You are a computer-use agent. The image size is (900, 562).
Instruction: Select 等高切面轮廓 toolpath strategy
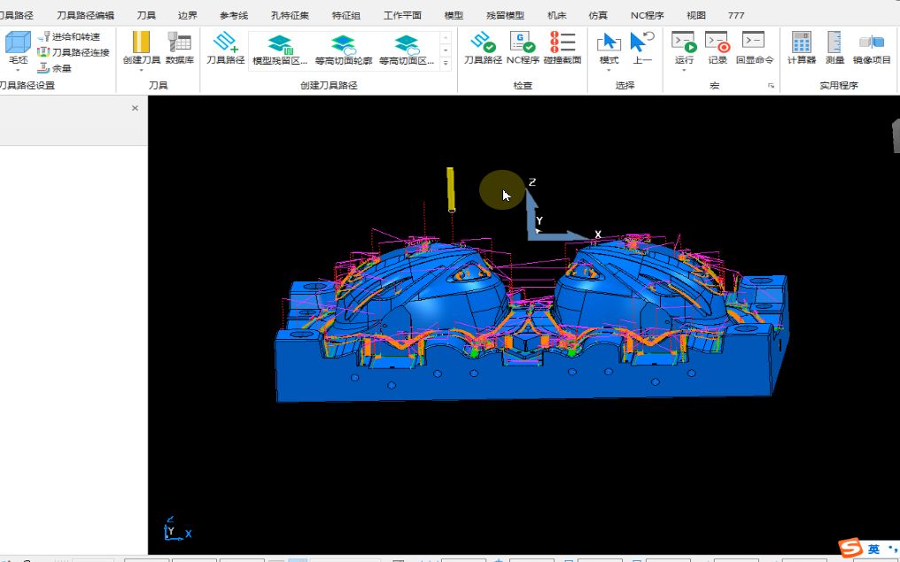pos(343,50)
